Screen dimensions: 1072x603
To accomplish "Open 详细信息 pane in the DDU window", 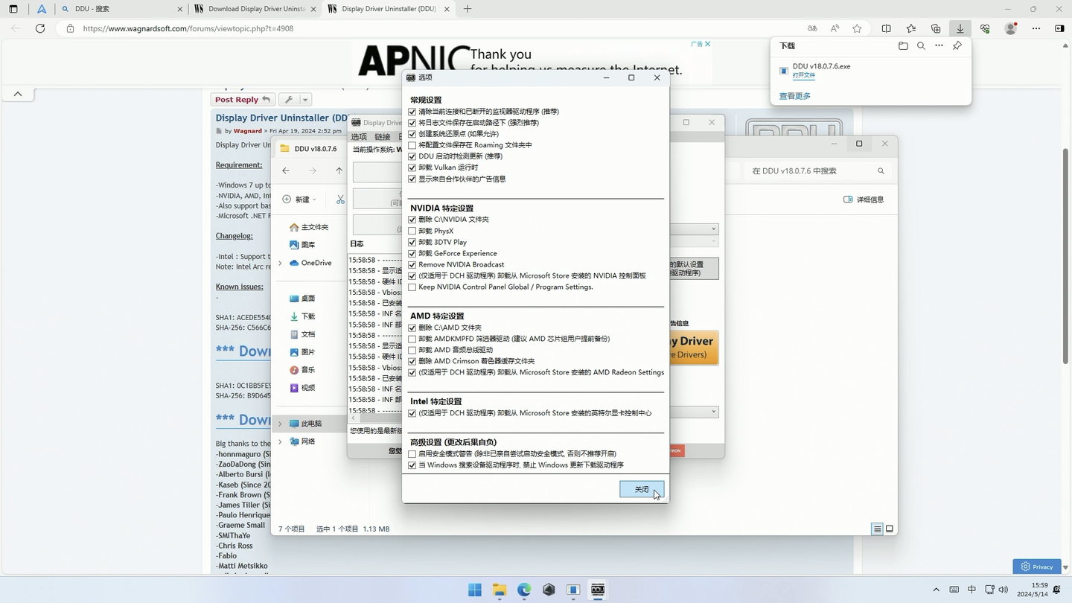I will (x=867, y=199).
